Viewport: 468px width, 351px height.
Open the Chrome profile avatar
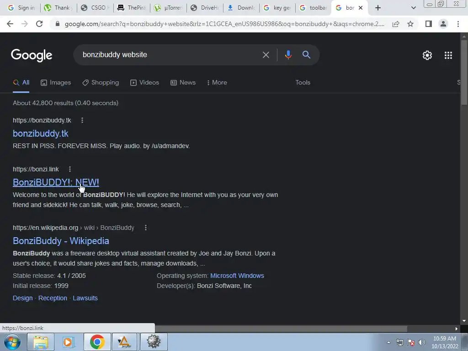pos(443,24)
